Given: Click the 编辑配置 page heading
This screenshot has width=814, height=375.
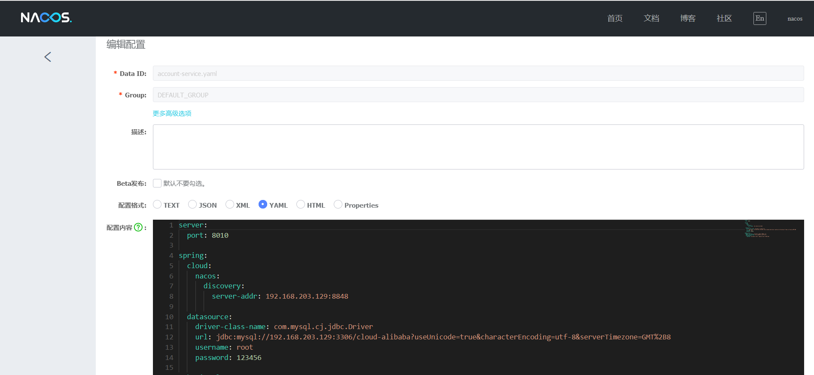Looking at the screenshot, I should coord(126,45).
